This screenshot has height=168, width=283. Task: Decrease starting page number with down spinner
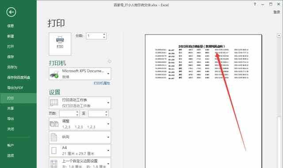point(77,115)
